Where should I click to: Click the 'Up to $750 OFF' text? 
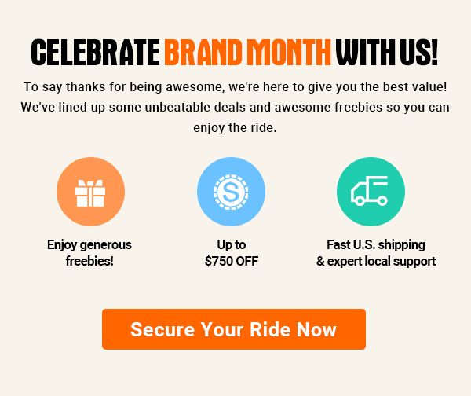232,252
